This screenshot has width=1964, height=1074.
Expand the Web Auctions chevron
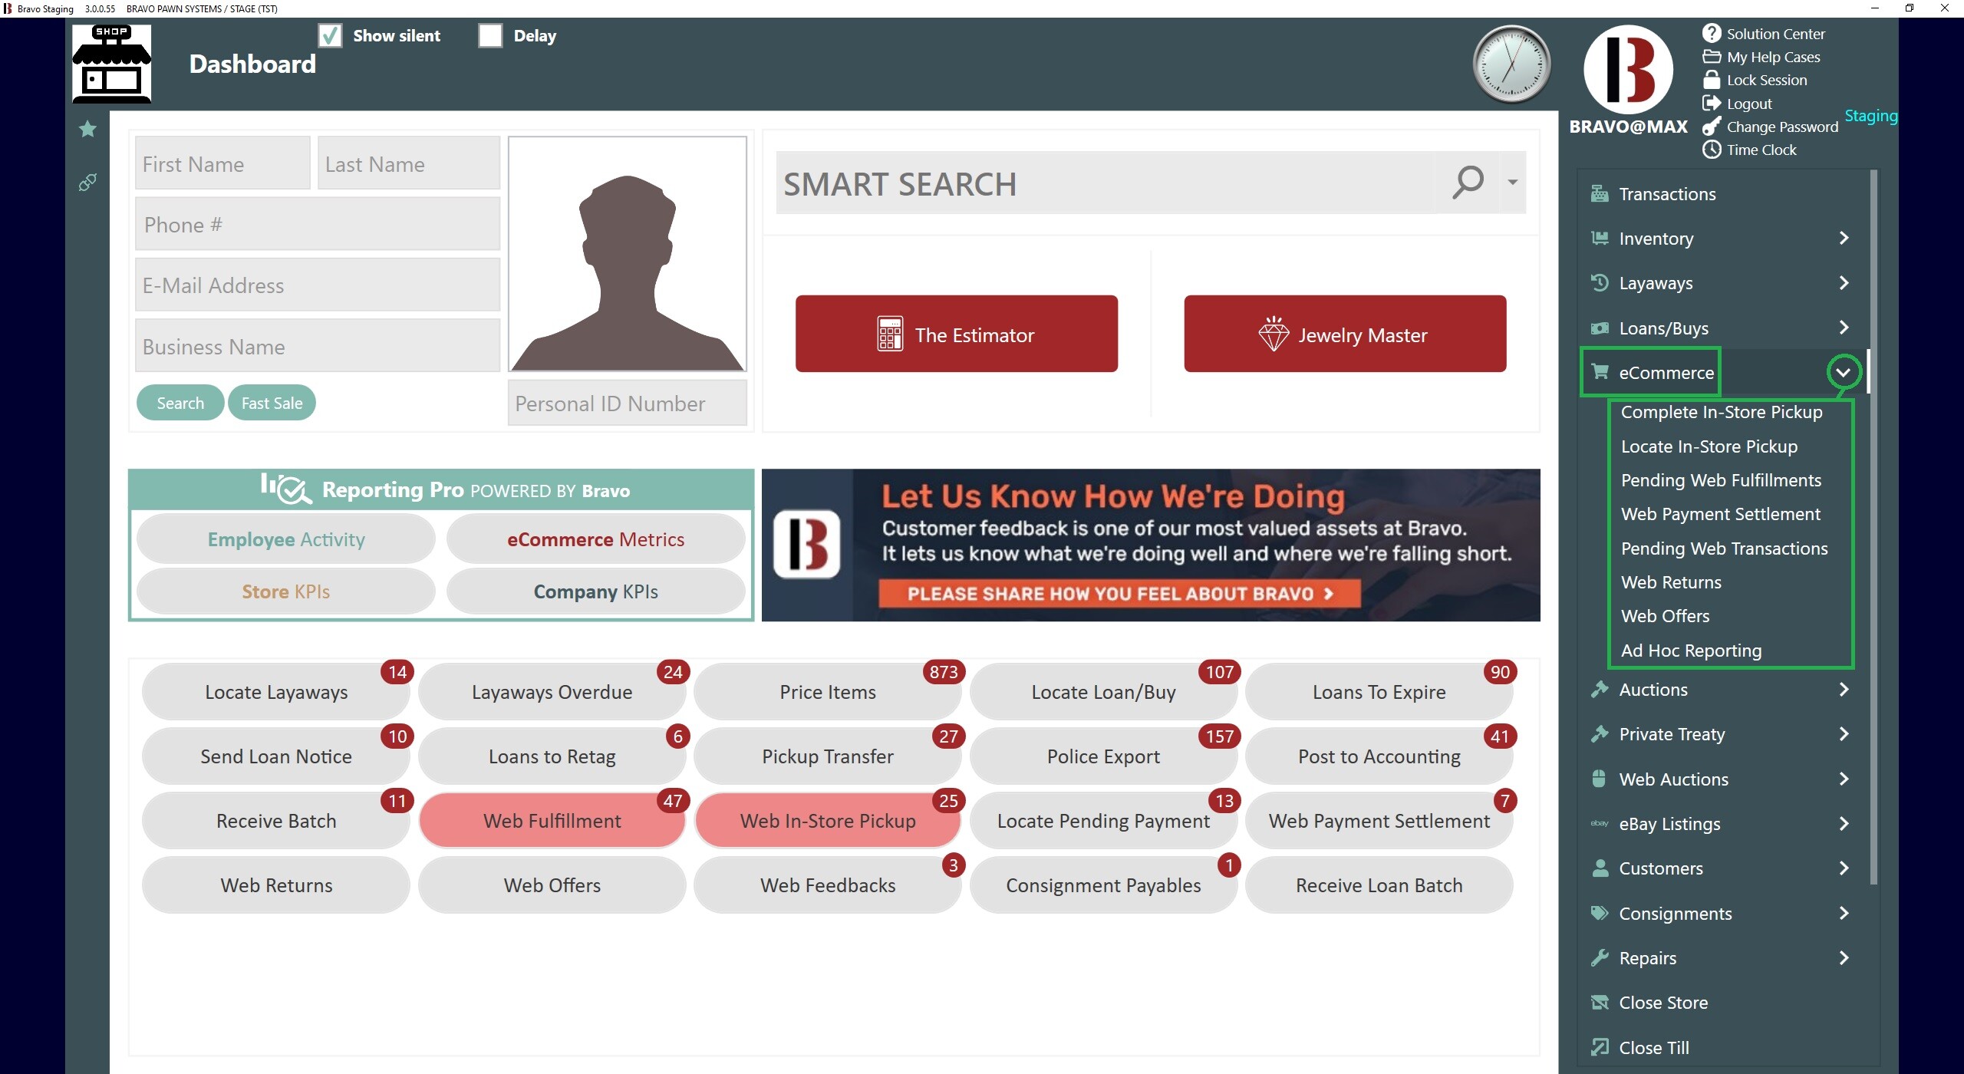(x=1844, y=779)
